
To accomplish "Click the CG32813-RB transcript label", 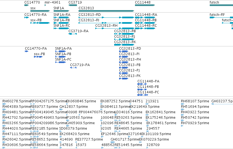I will pyautogui.click(x=125, y=31).
